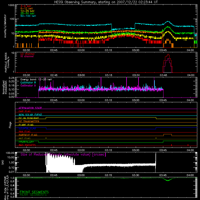
Task: Click the LO channel particle rate peak
Action: coord(168,54)
